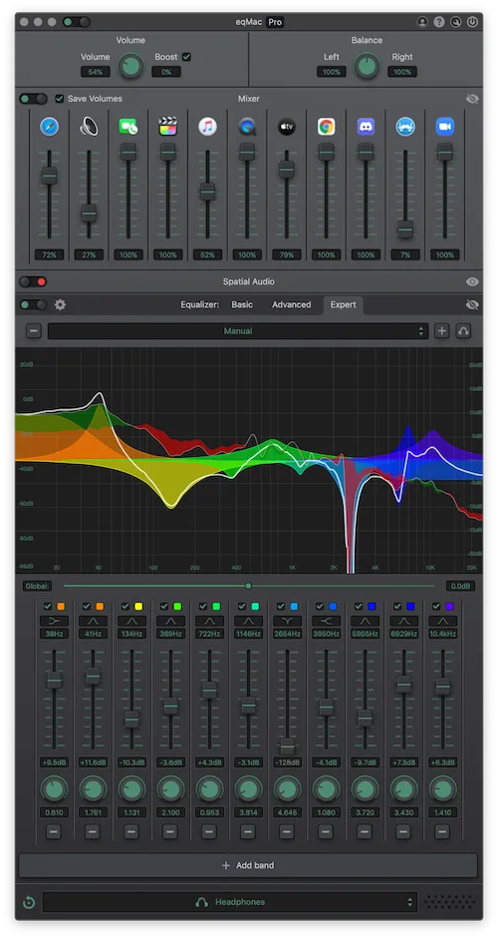The height and width of the screenshot is (938, 498).
Task: Click the Discord app icon in Mixer
Action: (366, 126)
